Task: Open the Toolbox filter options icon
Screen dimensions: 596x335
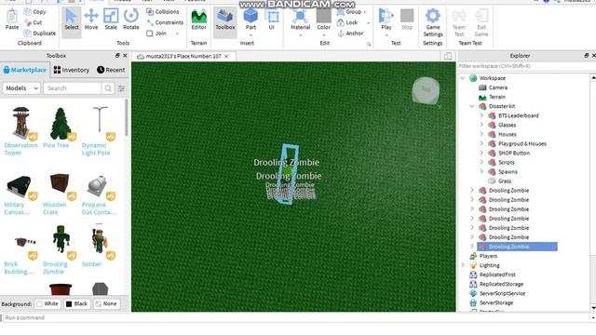Action: pyautogui.click(x=121, y=88)
